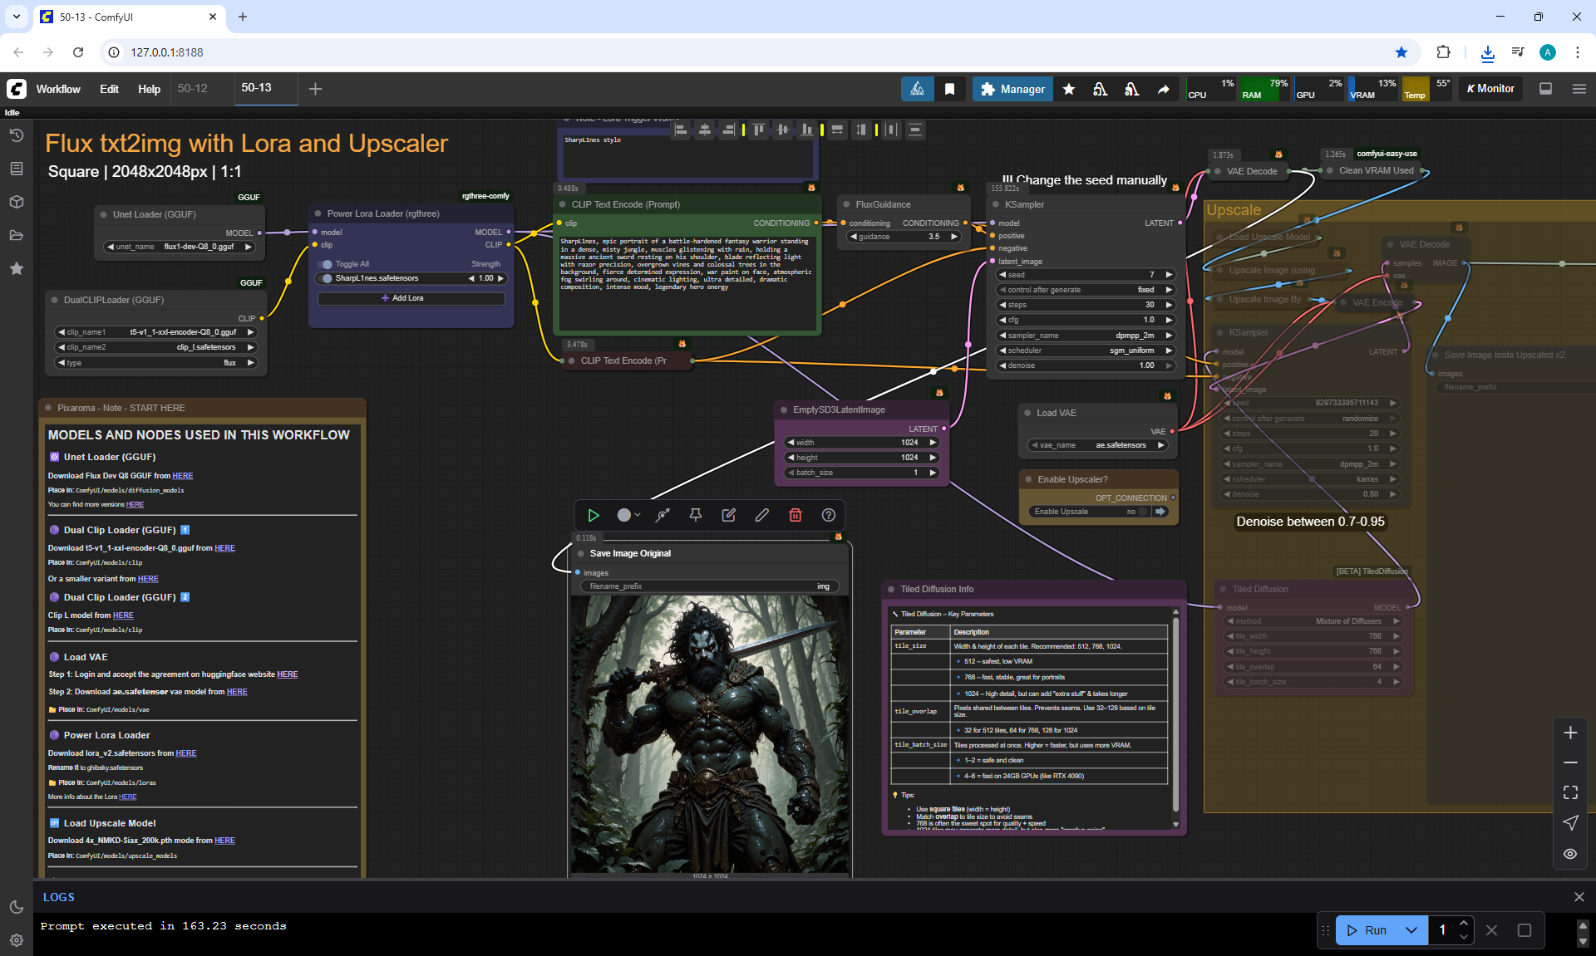Switch to the 50-12 workflow tab
The width and height of the screenshot is (1596, 956).
(193, 88)
